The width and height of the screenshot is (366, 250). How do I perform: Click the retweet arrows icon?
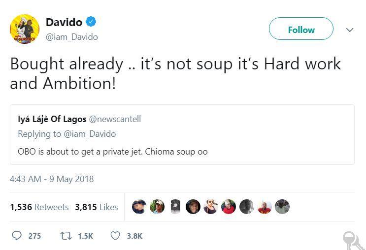[66, 236]
